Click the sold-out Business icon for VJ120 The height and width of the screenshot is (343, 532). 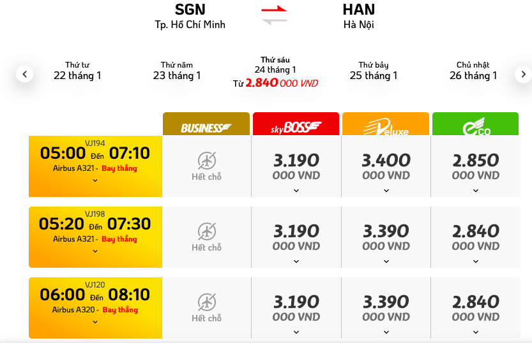[206, 302]
